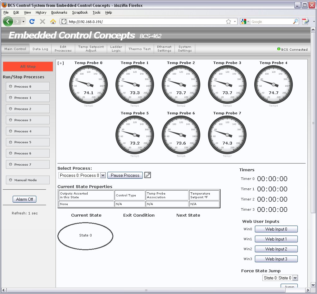Screen dimensions: 317x294
Task: Open the Select Process dropdown
Action: coord(82,175)
